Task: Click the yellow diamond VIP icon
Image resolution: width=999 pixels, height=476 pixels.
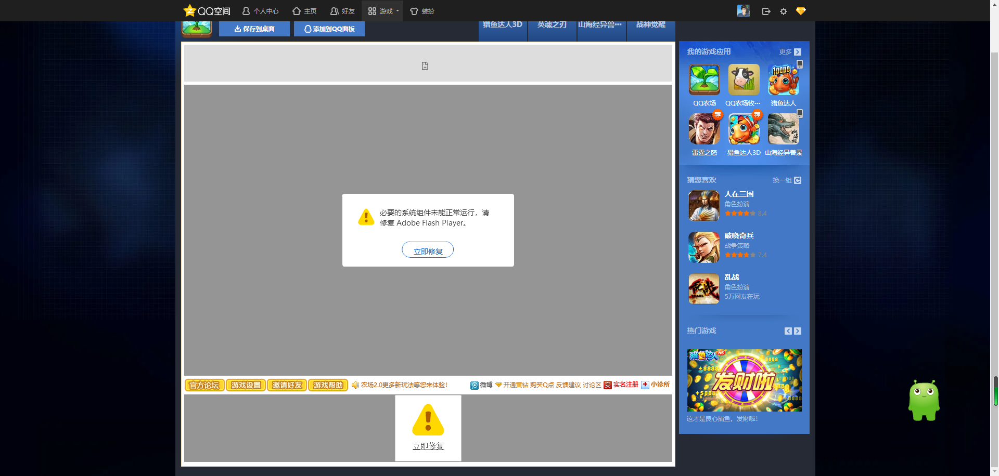Action: 801,11
